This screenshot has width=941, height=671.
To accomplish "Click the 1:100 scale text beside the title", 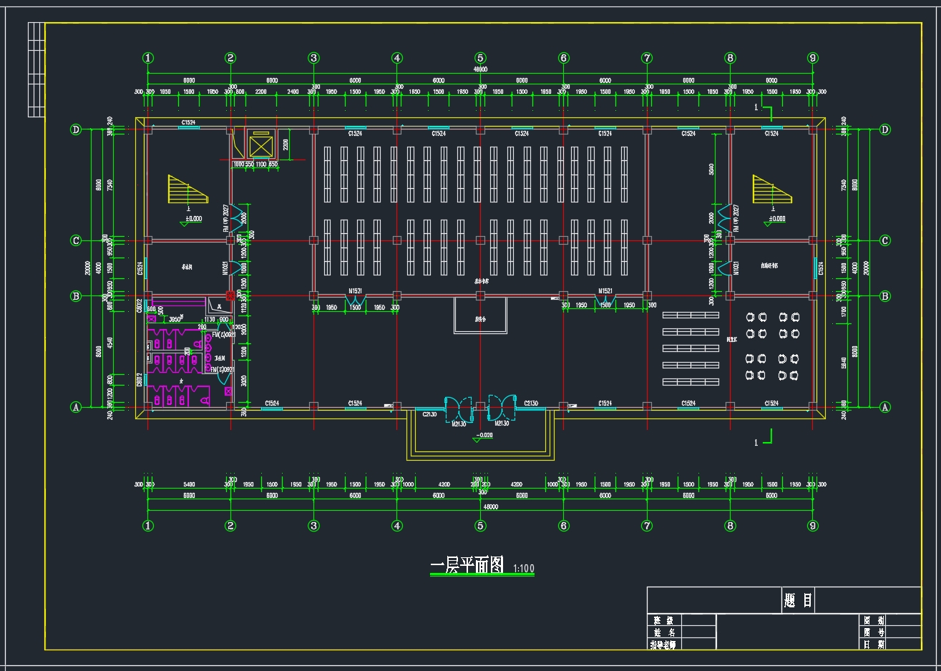I will 524,569.
